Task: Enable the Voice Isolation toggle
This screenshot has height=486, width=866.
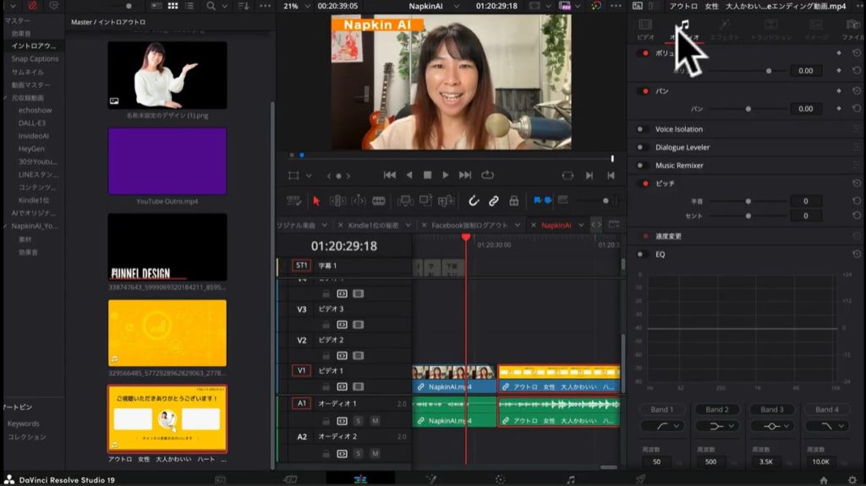Action: click(641, 129)
